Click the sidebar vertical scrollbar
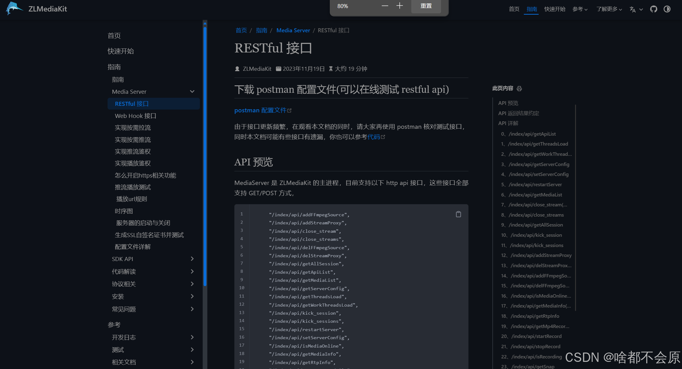The height and width of the screenshot is (369, 682). point(205,155)
